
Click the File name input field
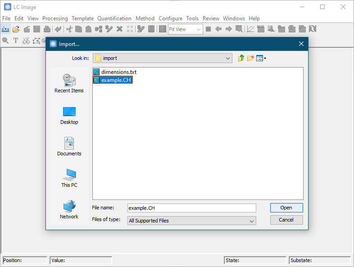coord(191,208)
